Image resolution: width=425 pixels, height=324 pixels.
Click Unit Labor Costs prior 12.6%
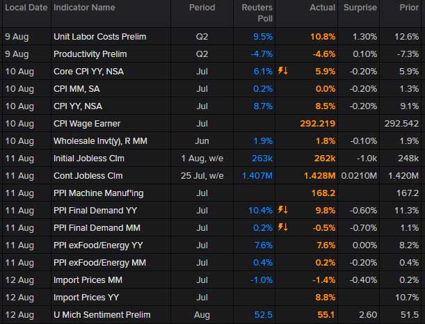point(407,37)
